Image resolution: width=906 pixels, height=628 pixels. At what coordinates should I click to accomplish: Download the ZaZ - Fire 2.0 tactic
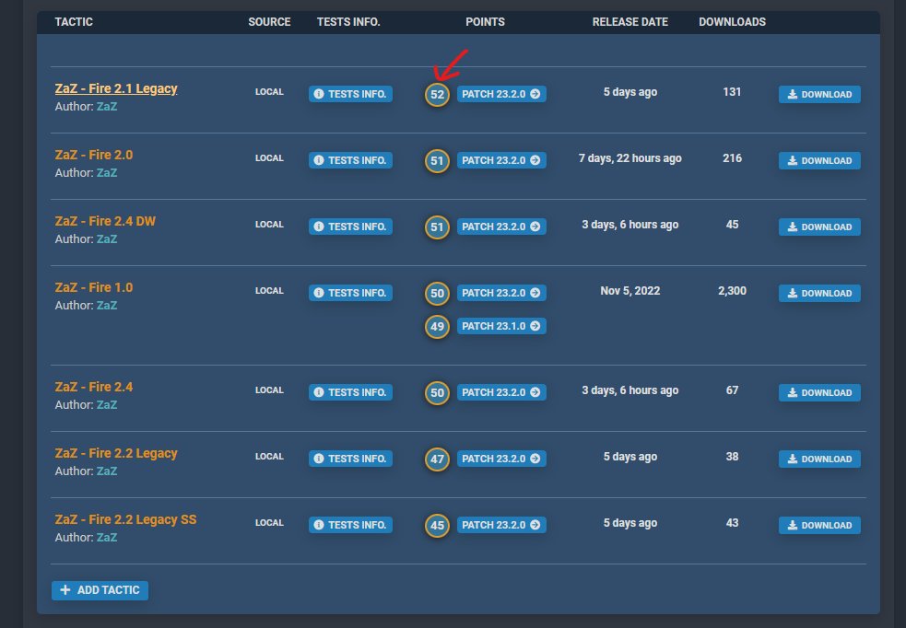[819, 161]
